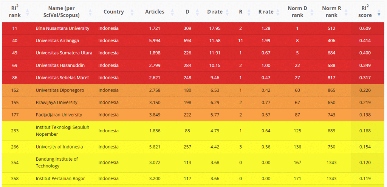This screenshot has width=387, height=187.
Task: Sort by Norm R rank arrows
Action: pyautogui.click(x=346, y=12)
